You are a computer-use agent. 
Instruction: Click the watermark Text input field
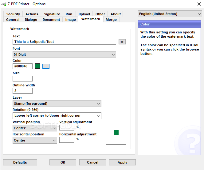coord(64,42)
